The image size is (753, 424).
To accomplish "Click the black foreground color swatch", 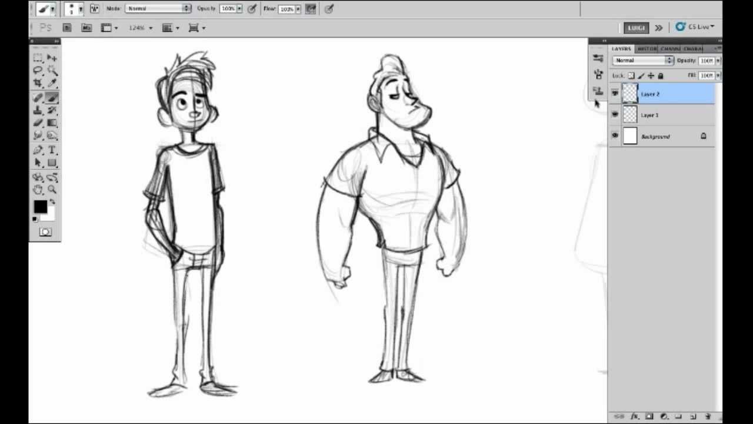I will click(x=39, y=207).
